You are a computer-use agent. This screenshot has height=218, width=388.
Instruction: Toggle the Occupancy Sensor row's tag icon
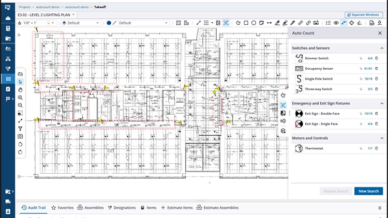pyautogui.click(x=361, y=69)
